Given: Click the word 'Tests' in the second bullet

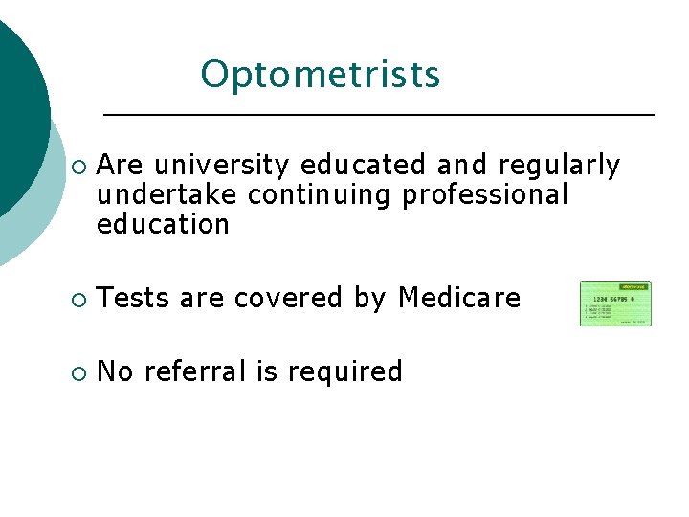Looking at the screenshot, I should click(x=134, y=299).
